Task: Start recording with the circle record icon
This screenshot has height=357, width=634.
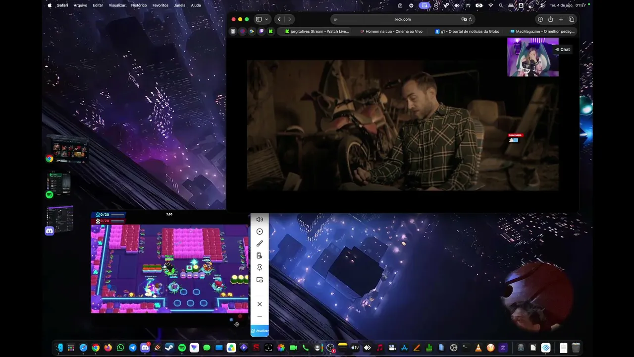Action: (260, 232)
